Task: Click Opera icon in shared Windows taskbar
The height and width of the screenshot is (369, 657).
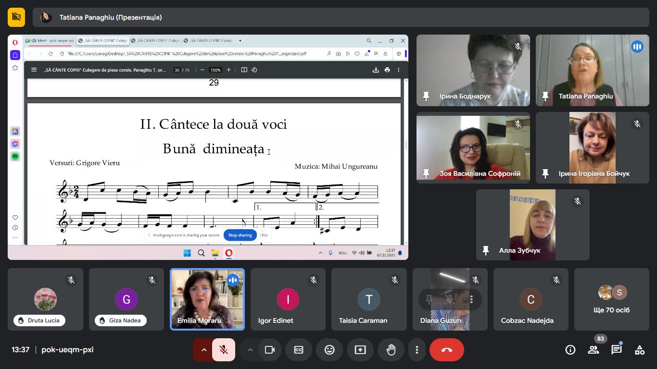Action: [229, 253]
